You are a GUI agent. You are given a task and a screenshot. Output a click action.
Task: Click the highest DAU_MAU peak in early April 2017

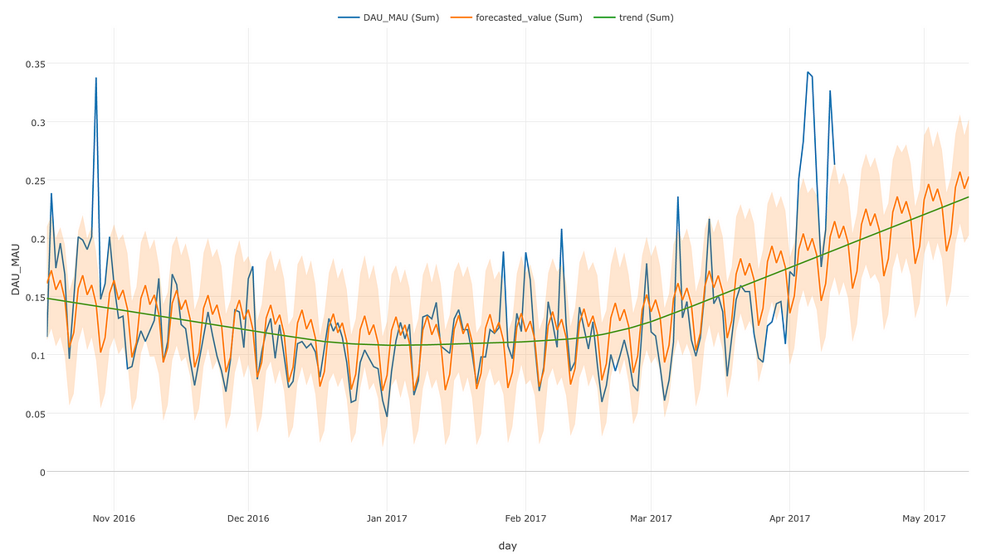[808, 72]
